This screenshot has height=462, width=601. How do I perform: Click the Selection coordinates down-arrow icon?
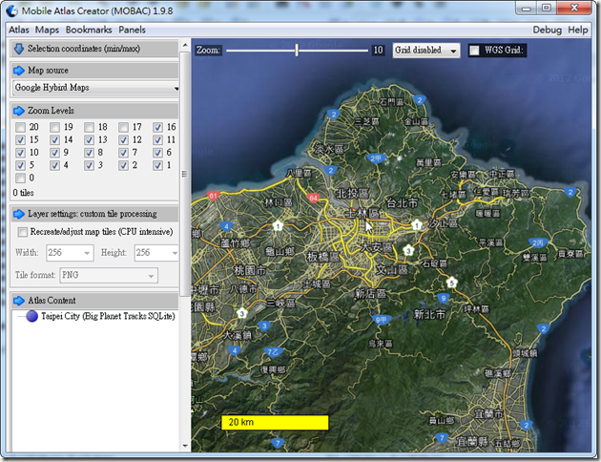(x=19, y=49)
